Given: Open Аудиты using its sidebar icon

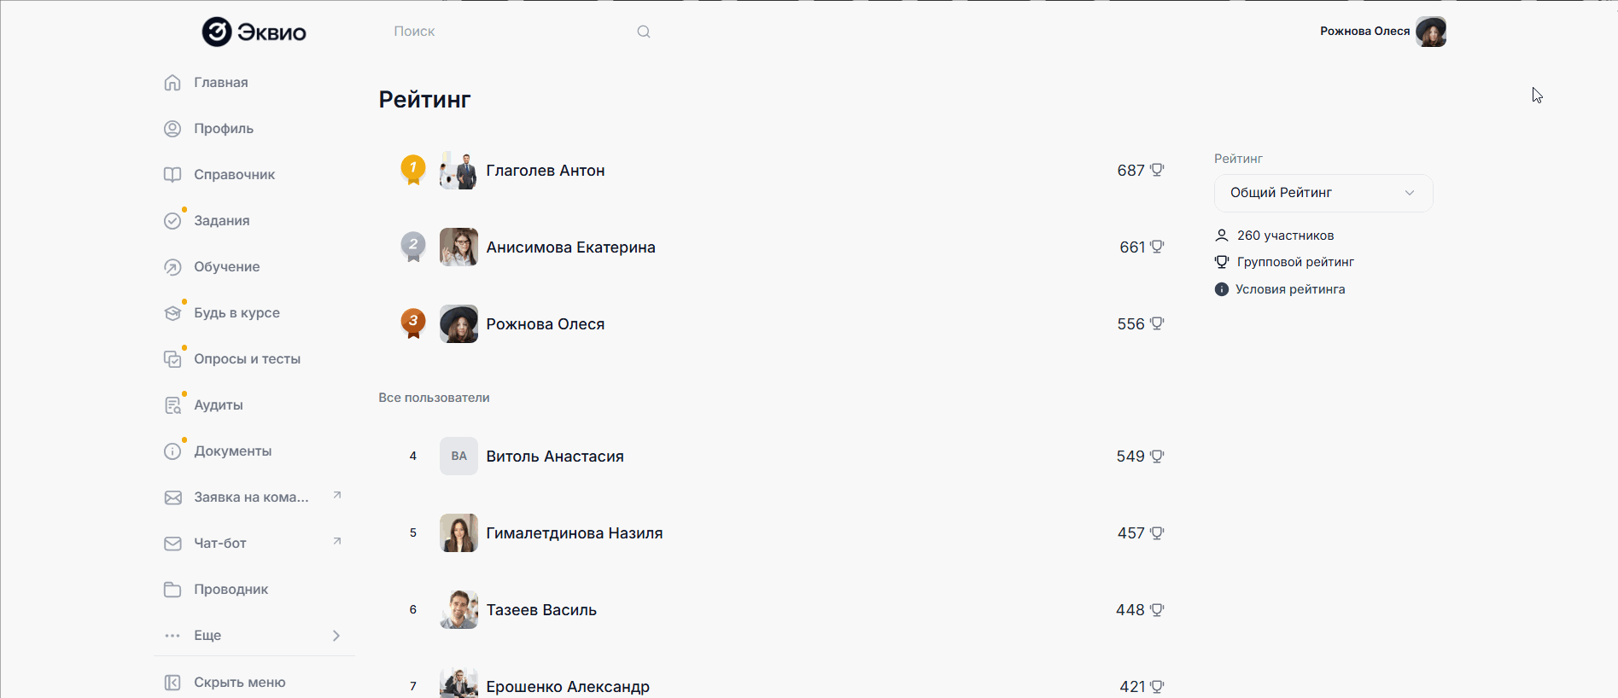Looking at the screenshot, I should click(172, 405).
